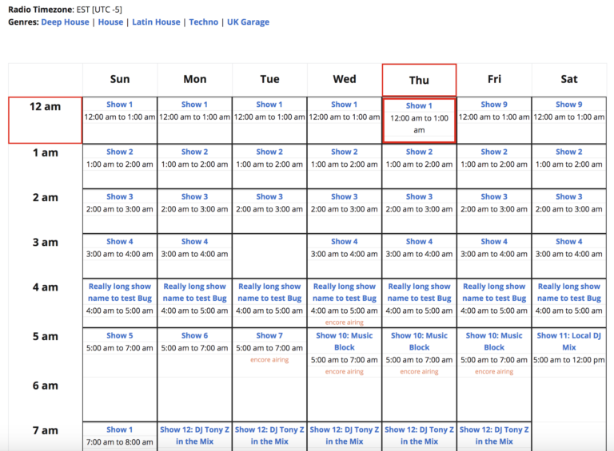Open Really long show name on Saturday
The image size is (614, 451).
569,292
